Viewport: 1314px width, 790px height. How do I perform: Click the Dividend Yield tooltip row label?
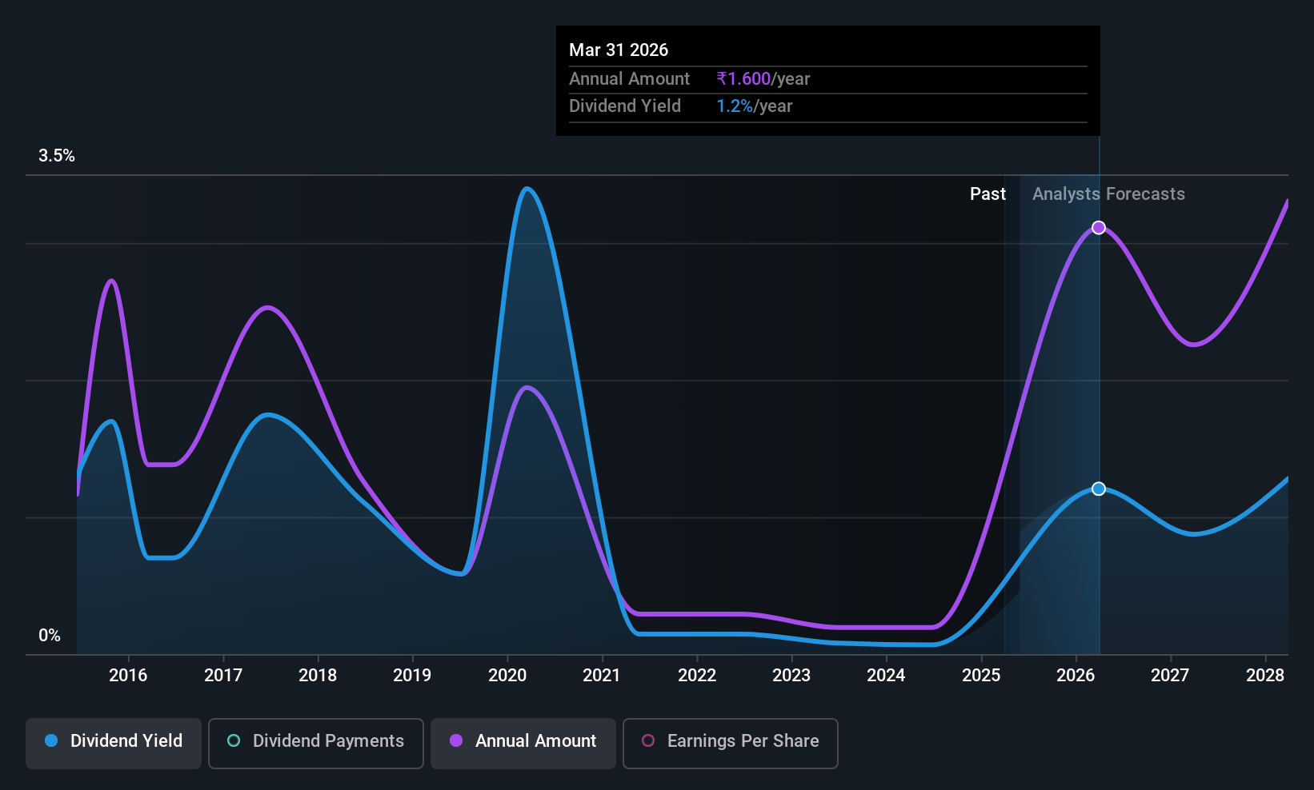(625, 106)
